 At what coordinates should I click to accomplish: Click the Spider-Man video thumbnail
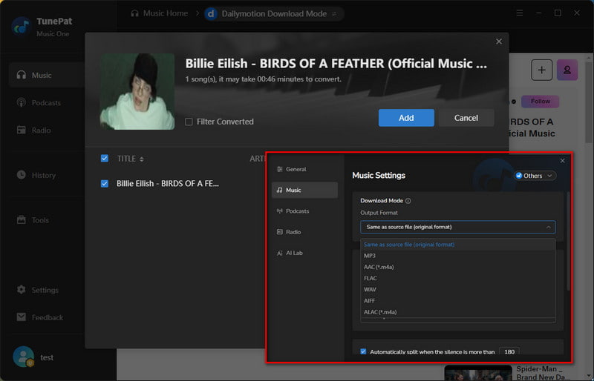[478, 373]
